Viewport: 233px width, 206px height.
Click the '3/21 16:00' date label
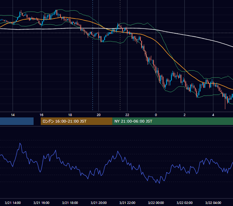[41, 203]
